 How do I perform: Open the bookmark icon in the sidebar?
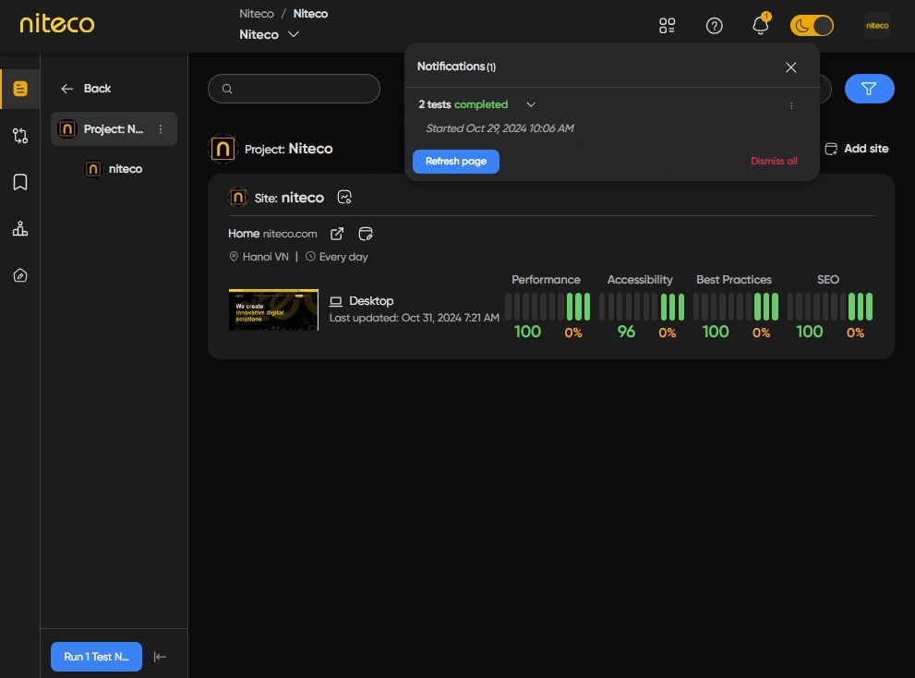point(20,182)
